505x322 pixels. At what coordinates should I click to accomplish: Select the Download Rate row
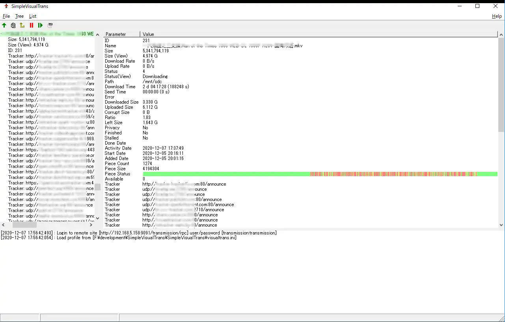coord(301,61)
